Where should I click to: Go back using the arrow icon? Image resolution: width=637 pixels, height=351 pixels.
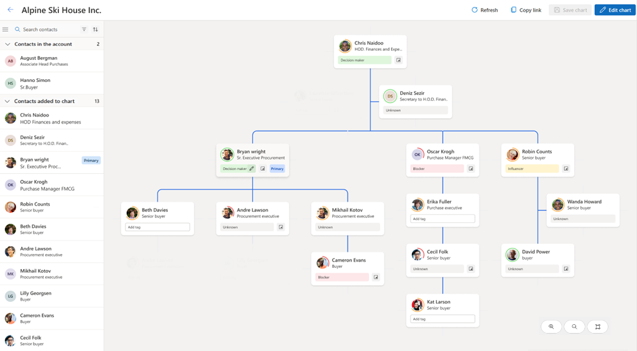(10, 10)
